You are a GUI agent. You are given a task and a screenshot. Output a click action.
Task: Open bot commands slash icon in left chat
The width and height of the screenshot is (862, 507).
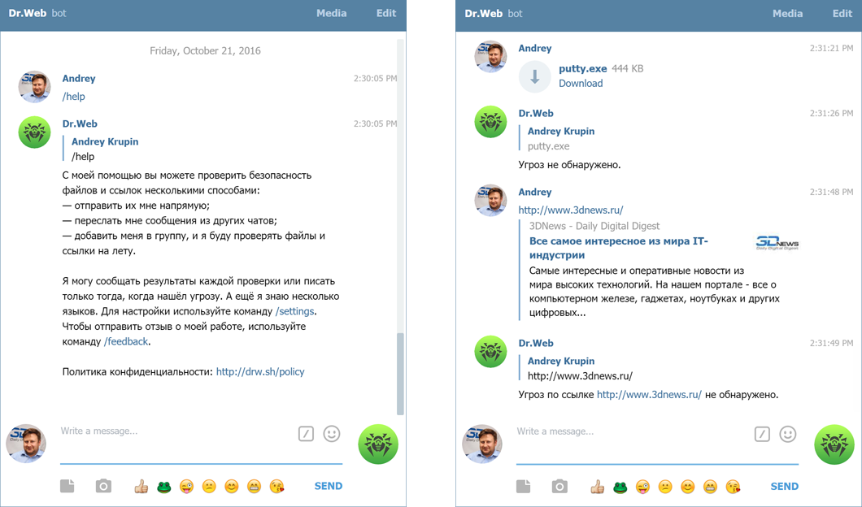[307, 434]
